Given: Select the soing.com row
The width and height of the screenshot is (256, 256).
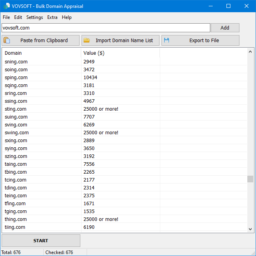Looking at the screenshot, I should tap(124, 70).
